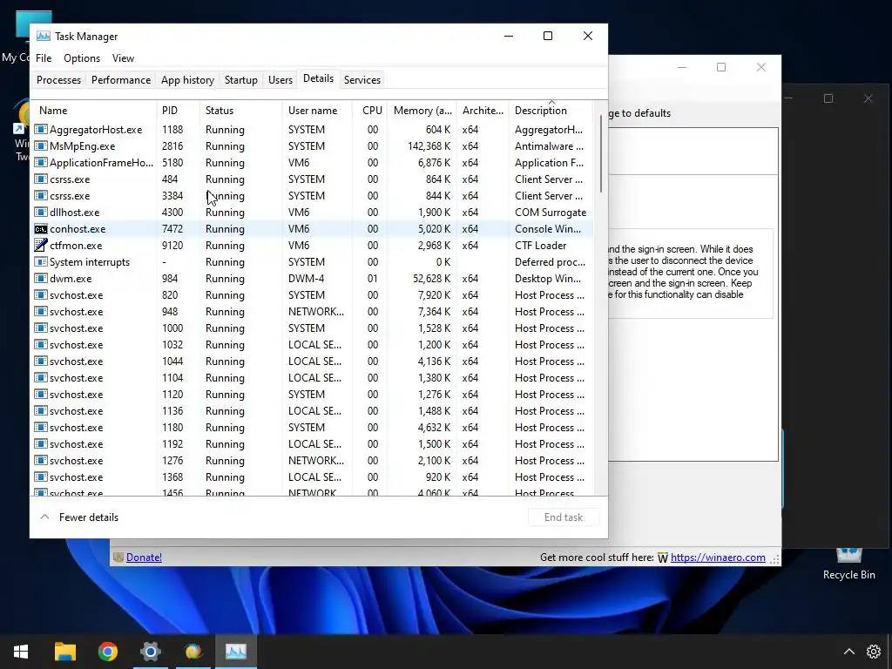892x669 pixels.
Task: Click the System interrupts row icon
Action: point(40,262)
